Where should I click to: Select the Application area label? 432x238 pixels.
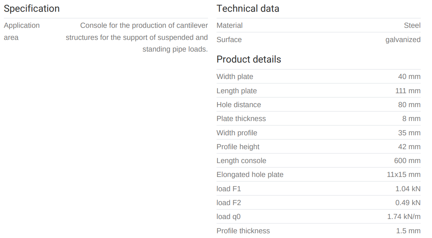(22, 31)
